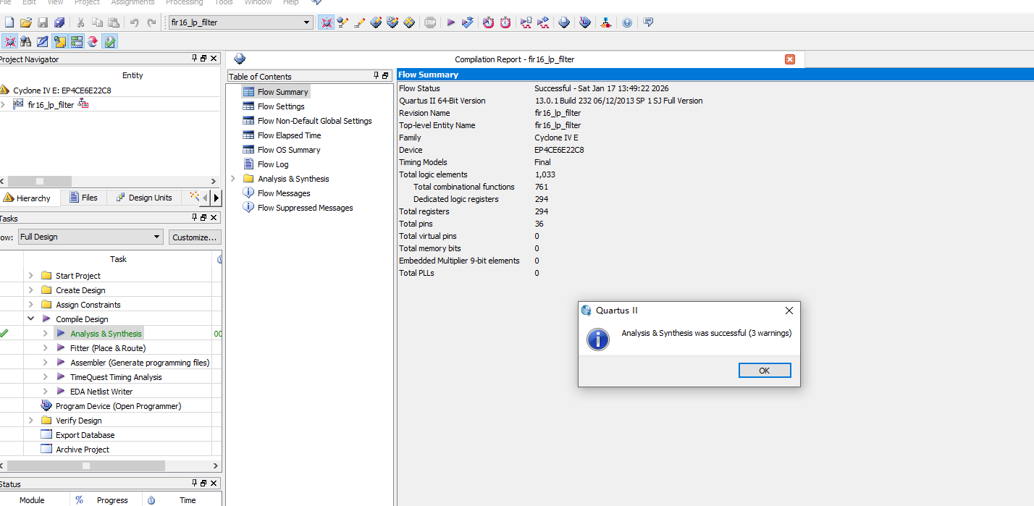The image size is (1034, 506).
Task: Select the Archive Project task
Action: [83, 450]
